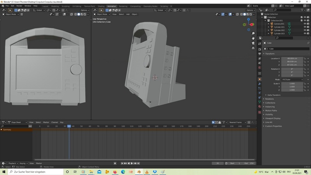Screen dimensions: 311x175
Task: Click the Keying button in timeline
Action: [x=23, y=163]
